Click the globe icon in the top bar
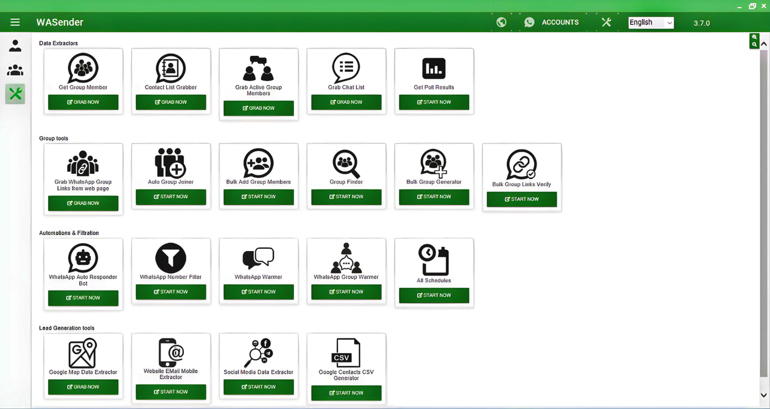 tap(501, 22)
